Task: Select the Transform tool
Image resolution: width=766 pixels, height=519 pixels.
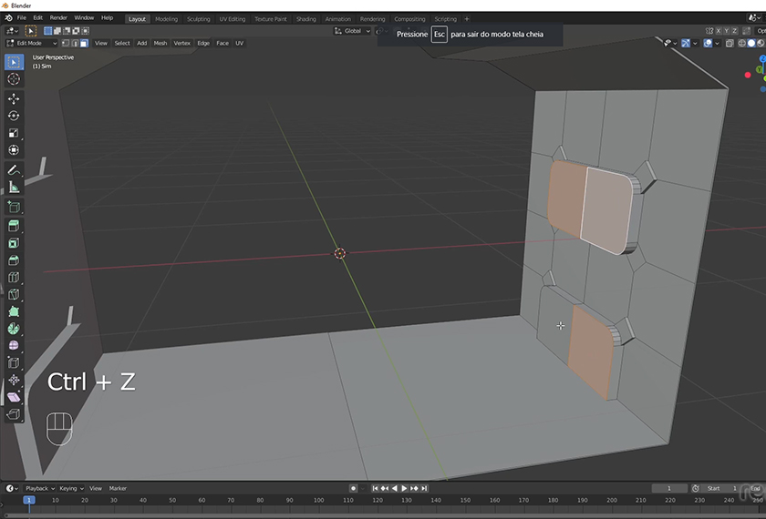Action: [x=14, y=150]
